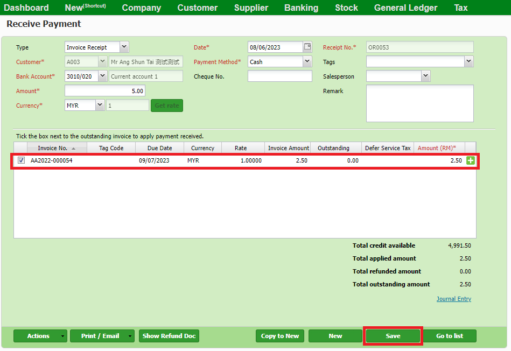Expand the Type dropdown showing Invoice Receipt
Screen dimensions: 511x351
click(x=124, y=47)
